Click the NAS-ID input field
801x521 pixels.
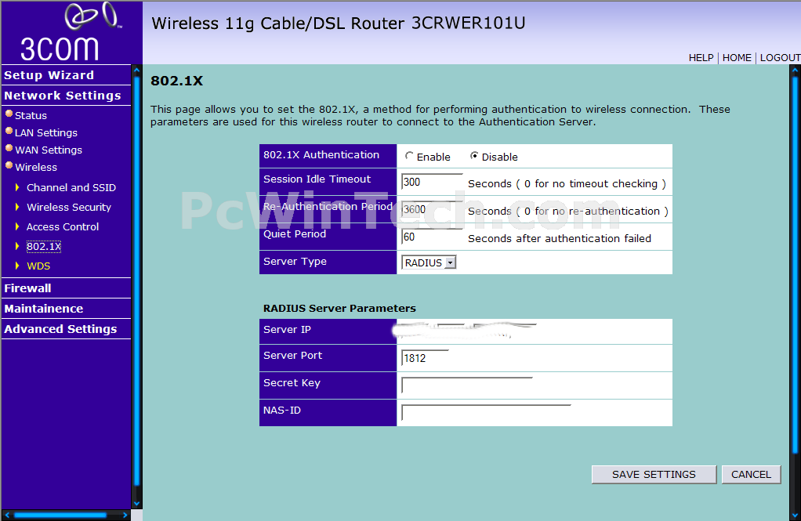coord(486,413)
